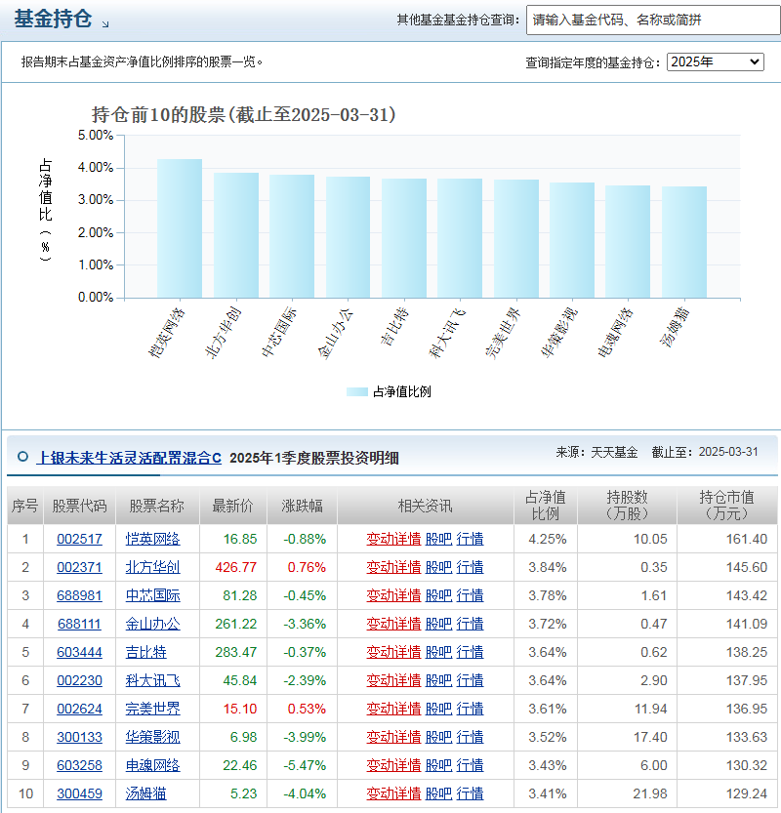This screenshot has height=813, width=781.
Task: Open stock code 002230 link
Action: coord(79,680)
